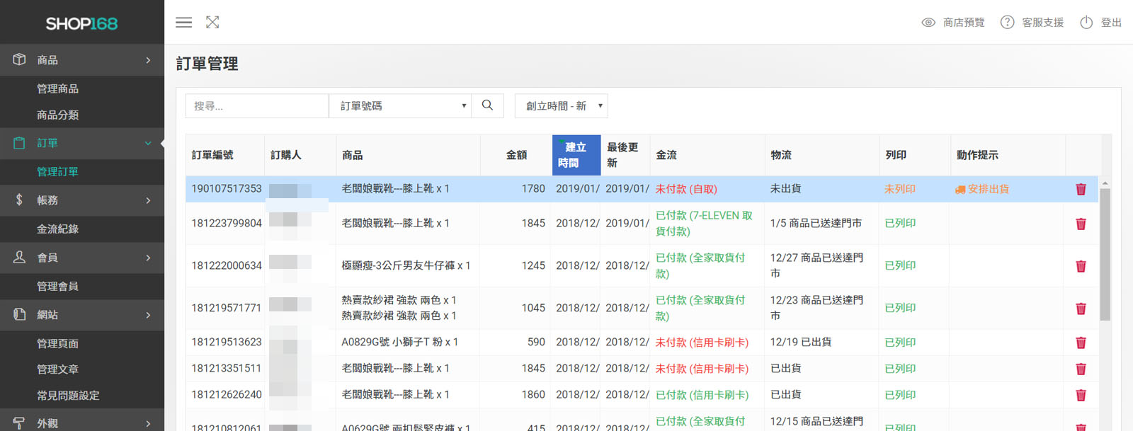The height and width of the screenshot is (431, 1133).
Task: Click the person icon beside 會員
Action: pos(19,257)
